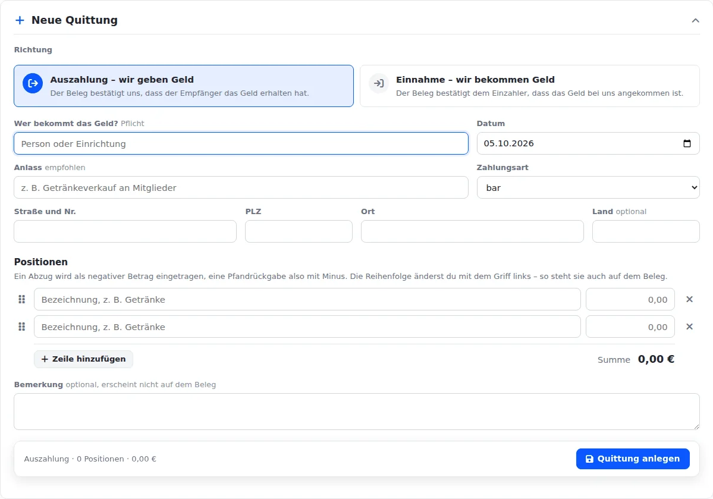
Task: Grab the drag handle of second position row
Action: click(x=21, y=327)
